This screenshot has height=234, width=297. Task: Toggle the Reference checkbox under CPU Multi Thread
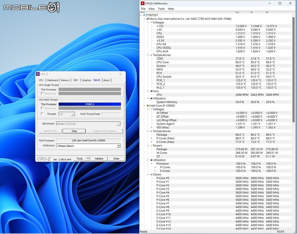click(x=42, y=108)
